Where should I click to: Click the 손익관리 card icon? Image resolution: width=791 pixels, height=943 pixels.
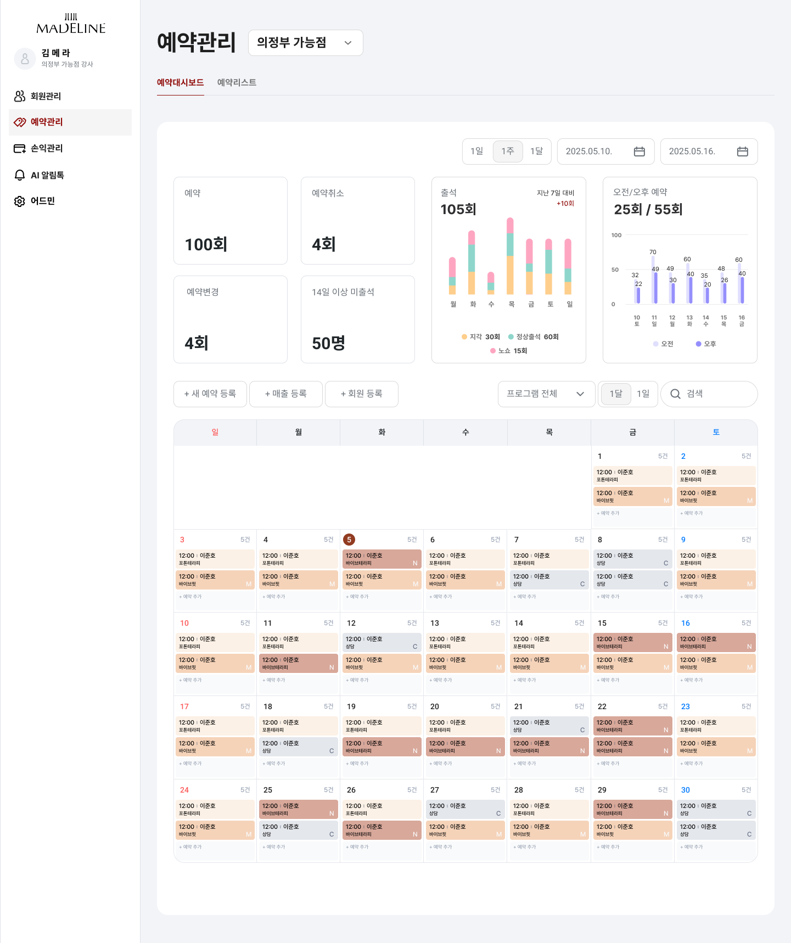(x=20, y=148)
